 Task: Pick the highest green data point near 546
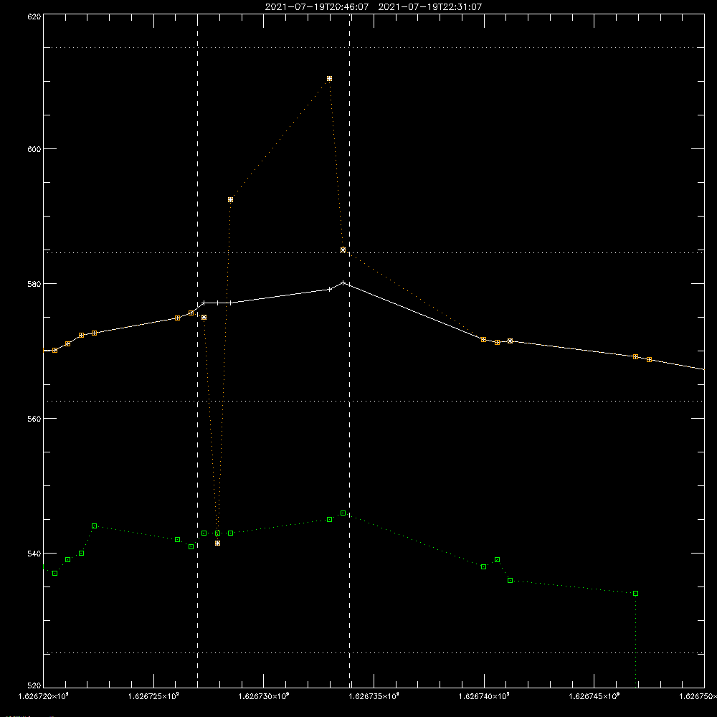(343, 513)
